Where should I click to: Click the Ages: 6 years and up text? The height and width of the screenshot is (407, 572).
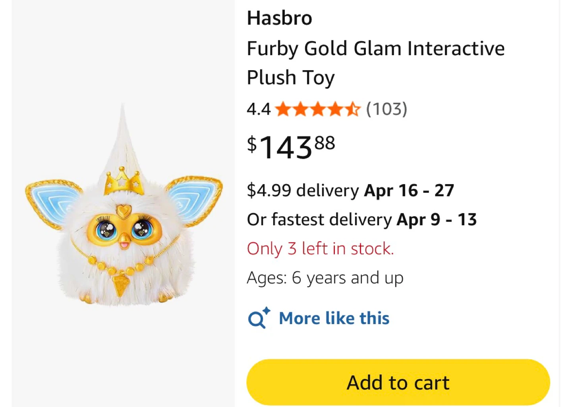(325, 278)
